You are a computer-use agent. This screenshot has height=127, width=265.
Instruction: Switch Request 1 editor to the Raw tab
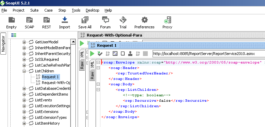pos(92,75)
